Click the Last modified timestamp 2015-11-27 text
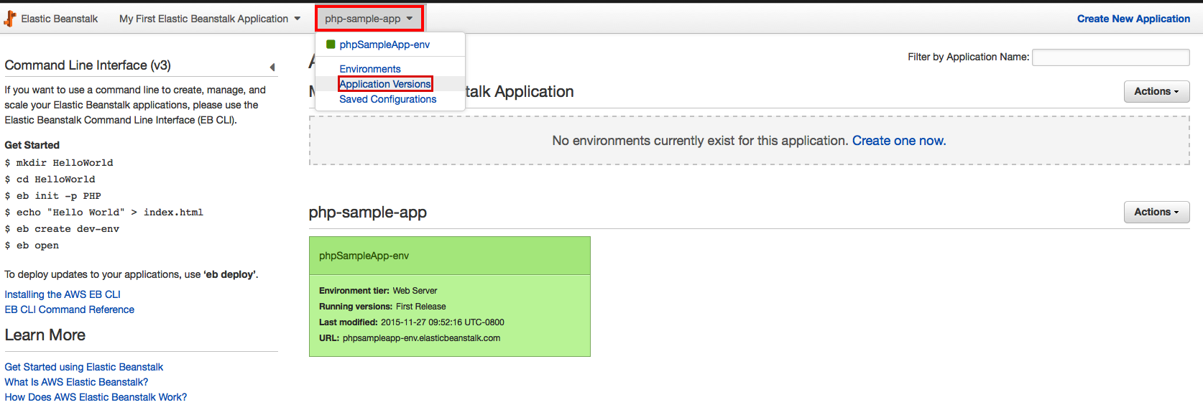The image size is (1203, 410). [443, 322]
